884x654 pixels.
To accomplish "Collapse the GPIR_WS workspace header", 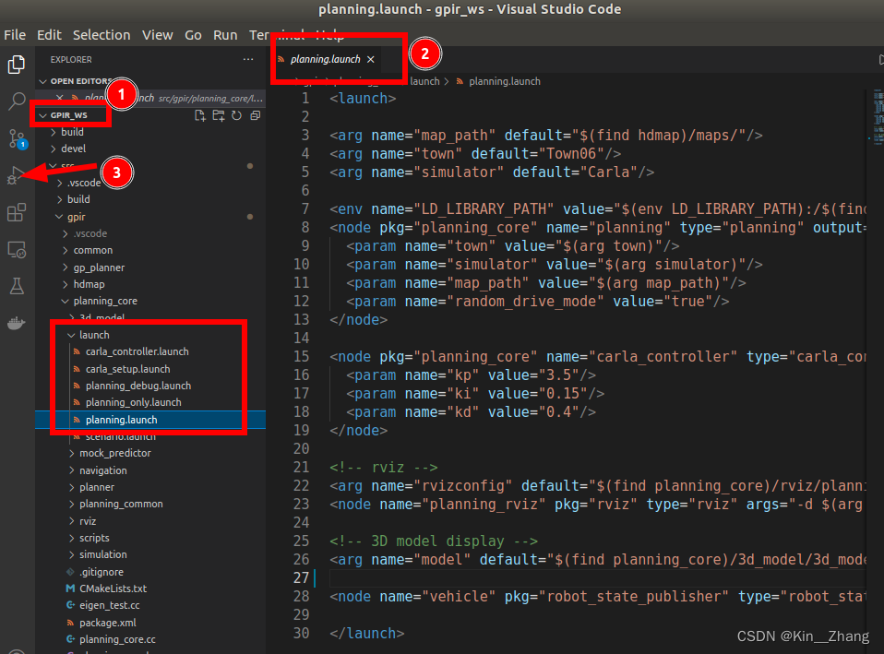I will click(69, 115).
